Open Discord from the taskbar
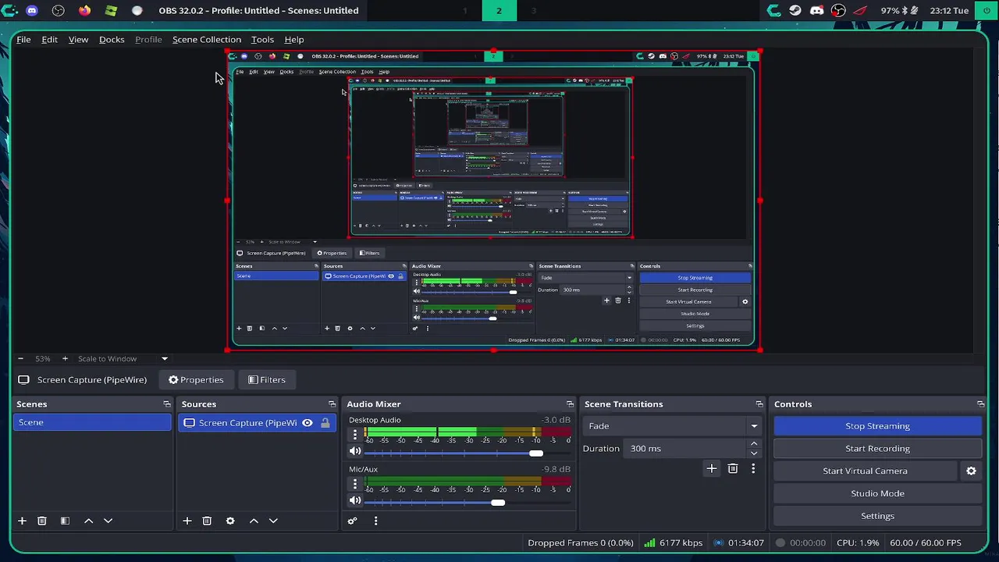The height and width of the screenshot is (562, 999). click(x=32, y=10)
